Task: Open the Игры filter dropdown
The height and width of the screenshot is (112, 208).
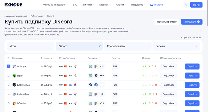Action: [31, 46]
